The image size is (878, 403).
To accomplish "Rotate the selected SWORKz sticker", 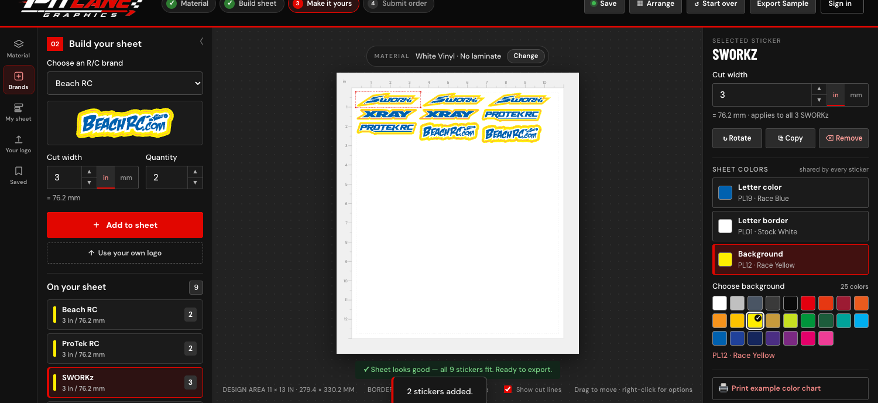I will [x=737, y=138].
